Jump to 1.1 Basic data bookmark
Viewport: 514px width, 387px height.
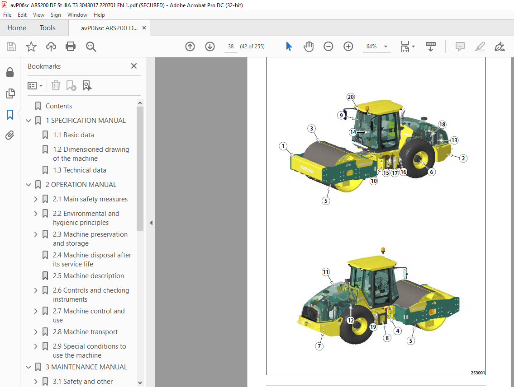click(x=73, y=135)
